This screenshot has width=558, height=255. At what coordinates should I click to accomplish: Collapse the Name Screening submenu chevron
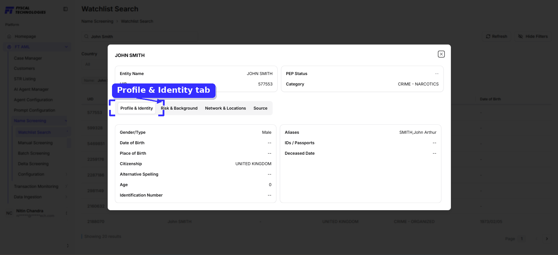66,121
